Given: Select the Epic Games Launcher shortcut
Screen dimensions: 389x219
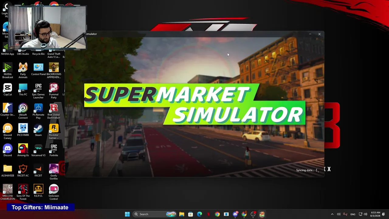Looking at the screenshot, I should 38,91.
